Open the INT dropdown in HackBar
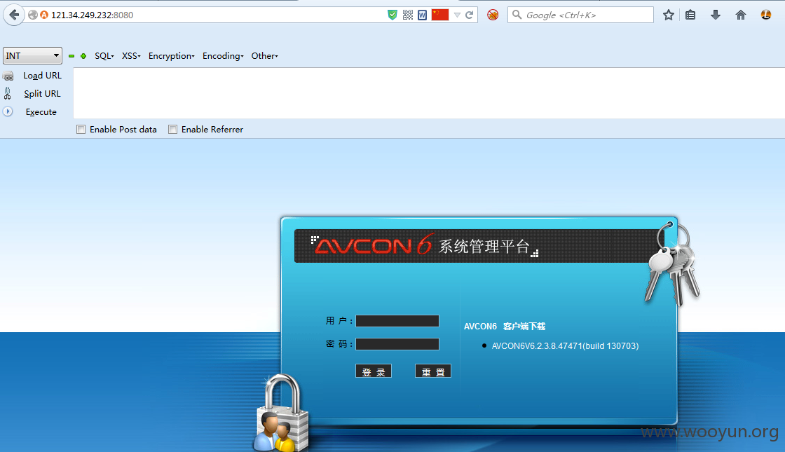The height and width of the screenshot is (452, 785). (32, 55)
